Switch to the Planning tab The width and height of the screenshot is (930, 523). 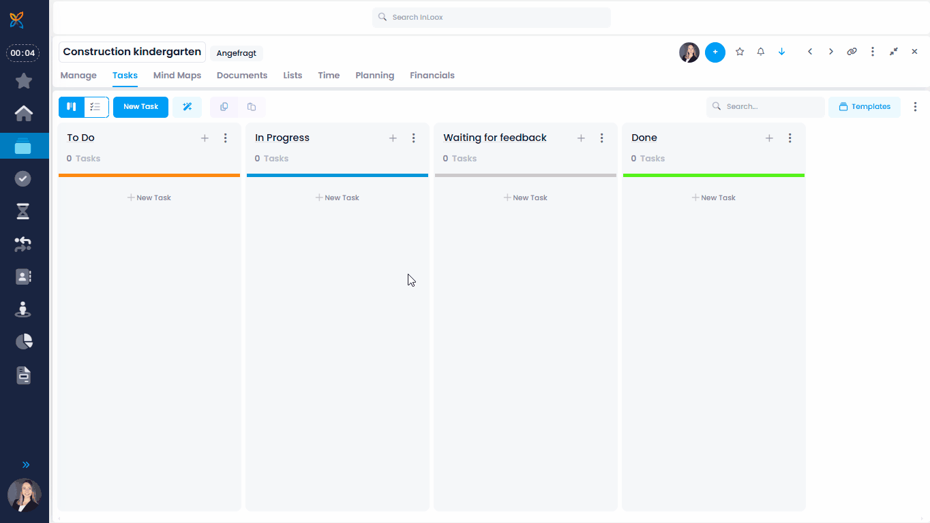click(374, 75)
